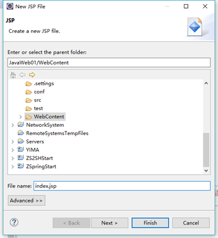Viewport: 218px width, 238px height.
Task: Click the .settings folder icon
Action: (29, 83)
